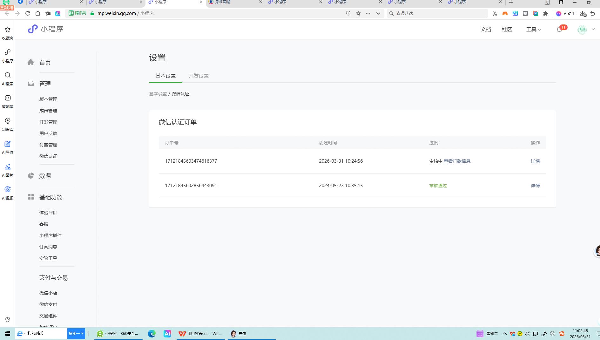The width and height of the screenshot is (600, 340).
Task: Open the 智能体 sidebar icon
Action: pyautogui.click(x=8, y=101)
